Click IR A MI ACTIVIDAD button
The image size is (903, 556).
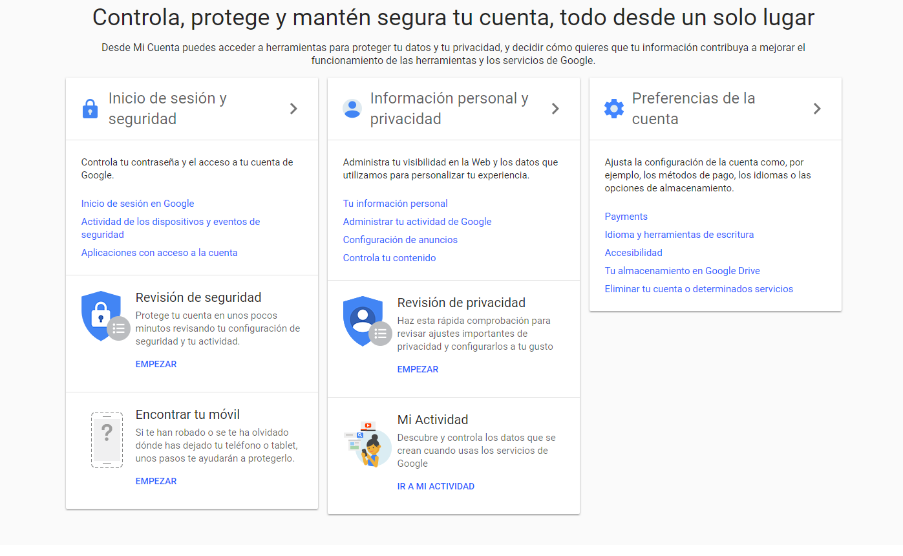436,486
